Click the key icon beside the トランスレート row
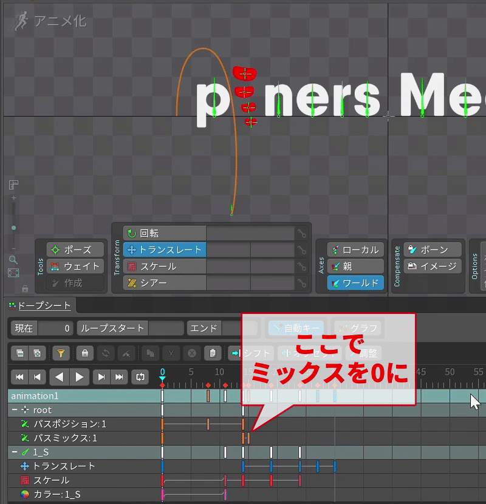This screenshot has width=486, height=504. 302,250
